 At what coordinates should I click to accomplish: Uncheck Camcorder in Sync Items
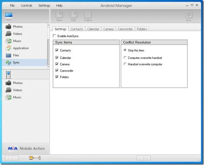pos(57,71)
